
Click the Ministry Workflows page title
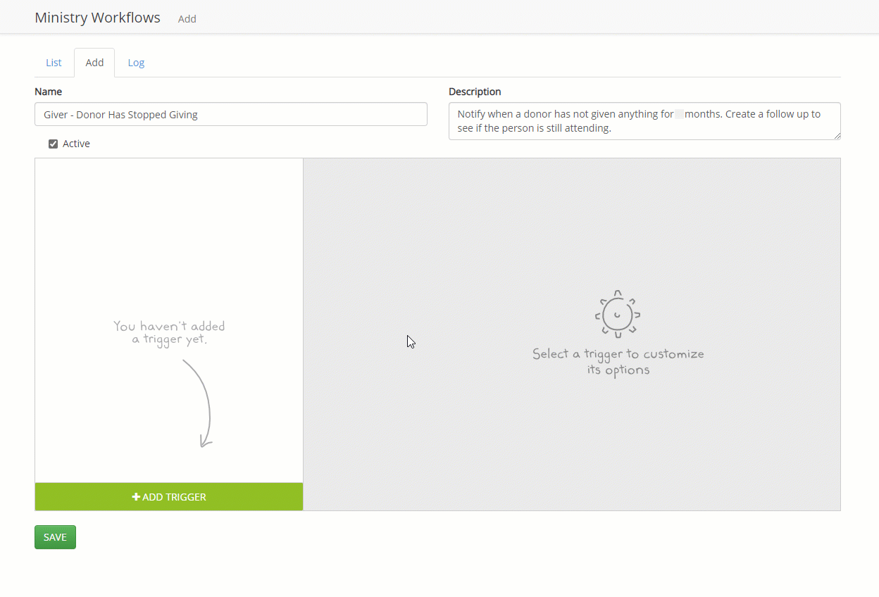(97, 18)
